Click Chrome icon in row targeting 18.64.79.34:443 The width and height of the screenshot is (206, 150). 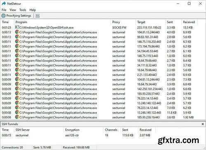click(17, 84)
